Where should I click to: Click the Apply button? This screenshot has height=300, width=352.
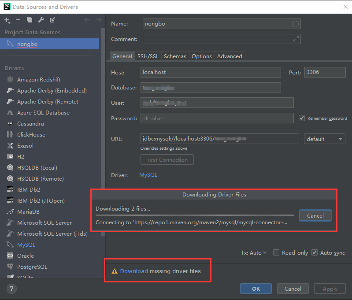[x=330, y=289]
